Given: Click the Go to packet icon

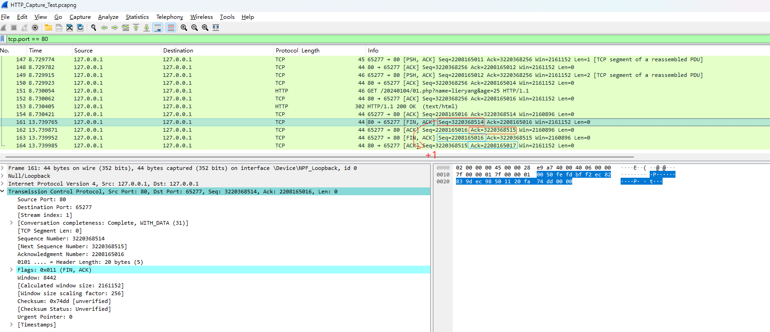Looking at the screenshot, I should tap(125, 28).
